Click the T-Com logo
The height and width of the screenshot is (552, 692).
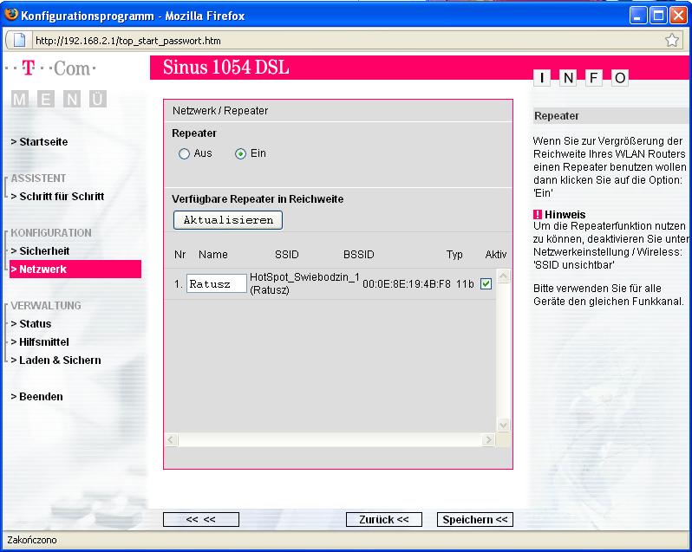pyautogui.click(x=50, y=68)
